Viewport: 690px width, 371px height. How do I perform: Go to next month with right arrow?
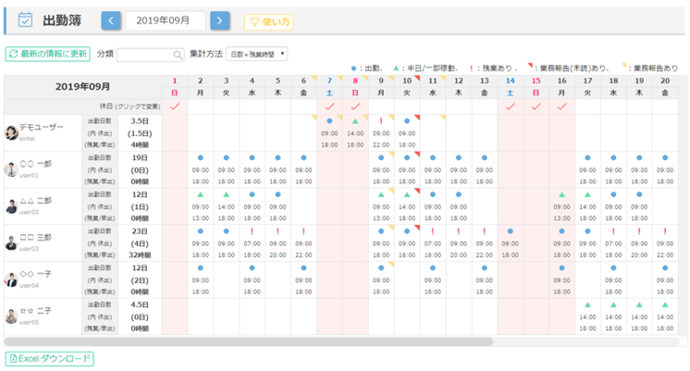click(219, 20)
